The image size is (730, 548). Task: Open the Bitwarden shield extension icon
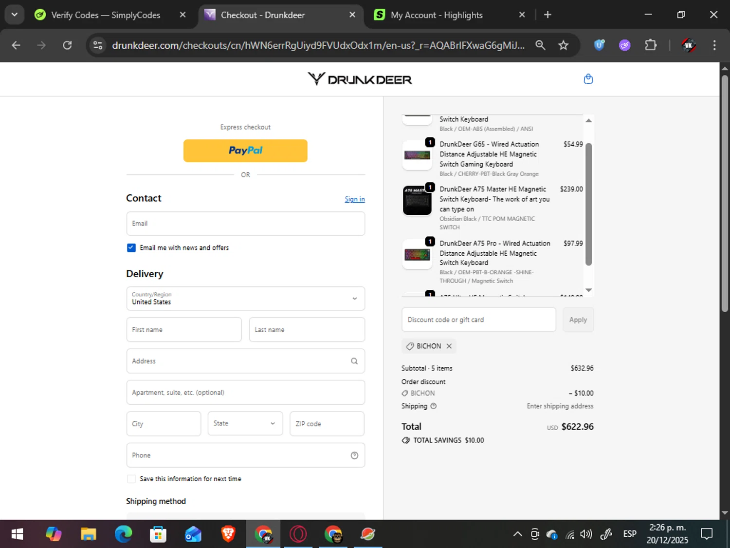599,45
